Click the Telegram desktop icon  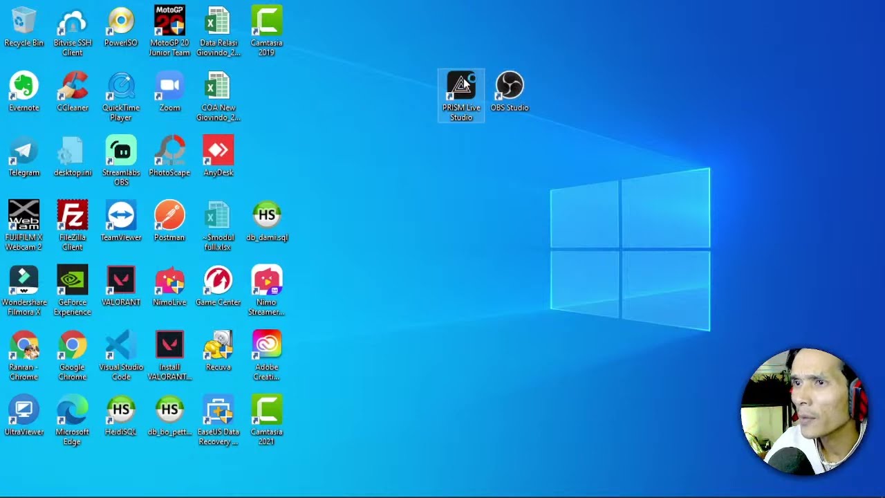[24, 158]
